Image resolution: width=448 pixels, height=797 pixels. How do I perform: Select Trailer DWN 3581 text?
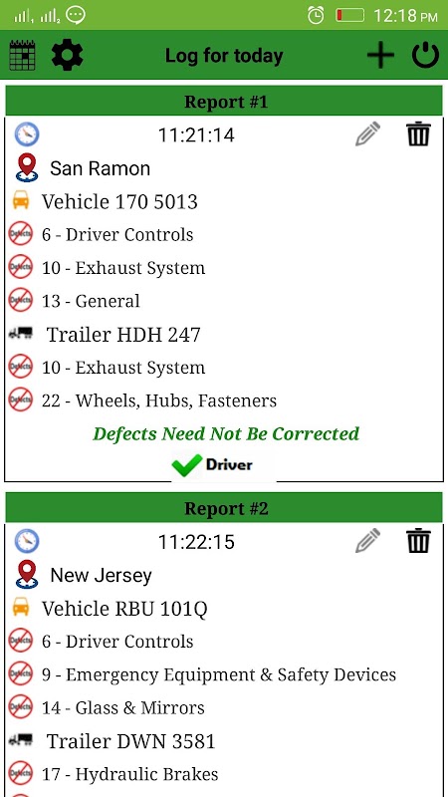[131, 741]
